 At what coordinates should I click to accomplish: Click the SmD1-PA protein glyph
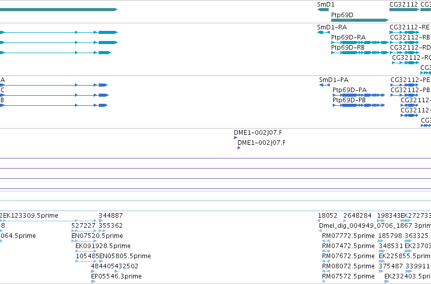coord(325,85)
